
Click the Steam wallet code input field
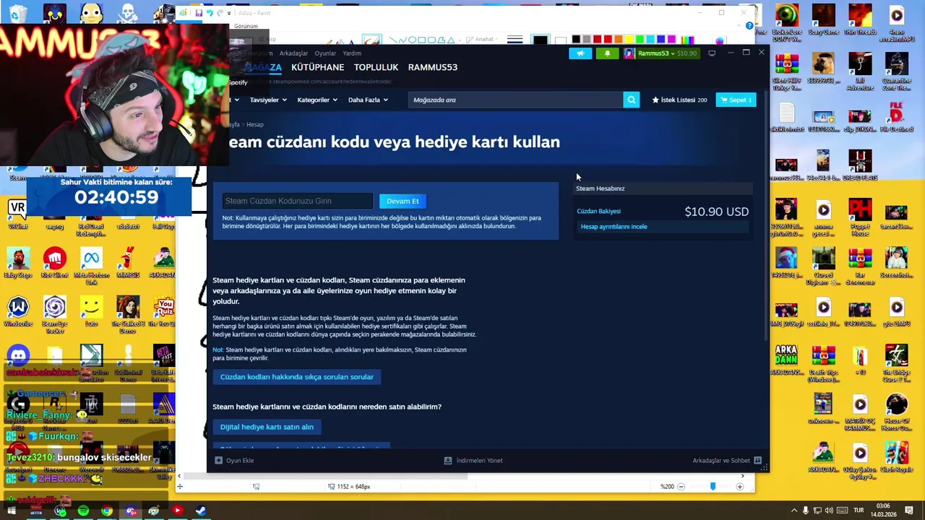(x=297, y=201)
